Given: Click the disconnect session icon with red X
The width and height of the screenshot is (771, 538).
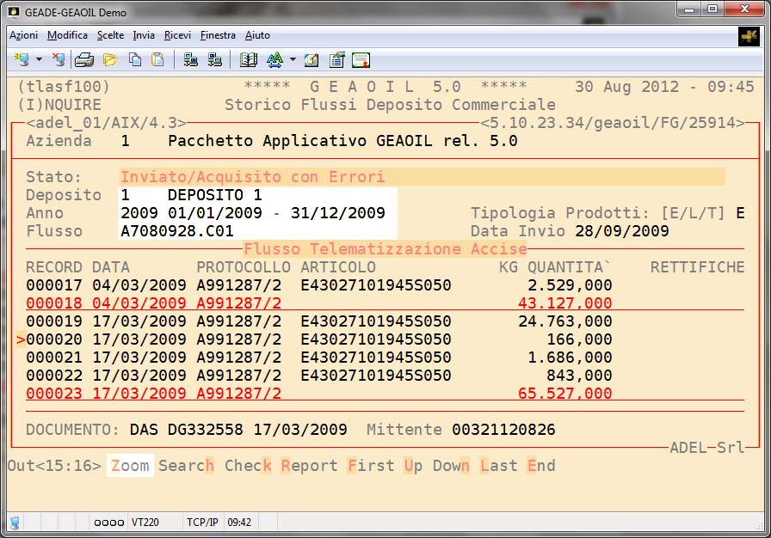Looking at the screenshot, I should (x=59, y=60).
